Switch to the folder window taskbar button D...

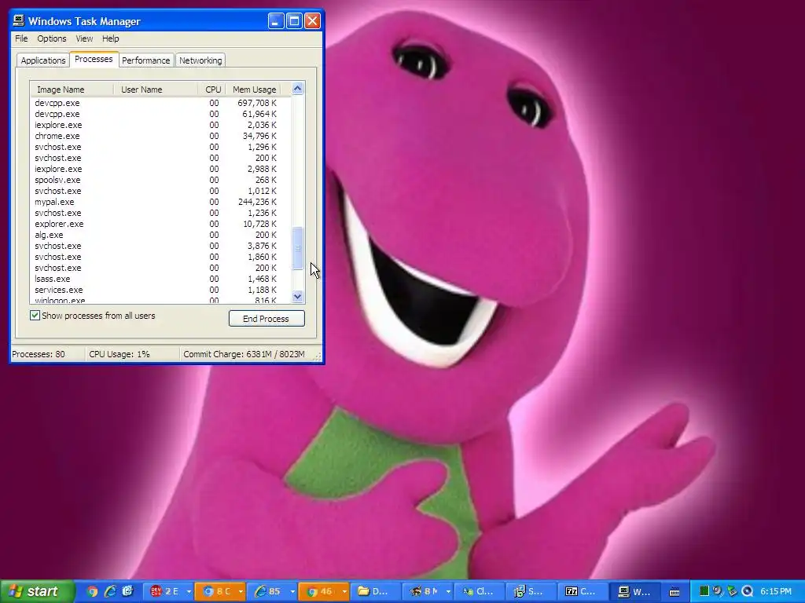[377, 591]
